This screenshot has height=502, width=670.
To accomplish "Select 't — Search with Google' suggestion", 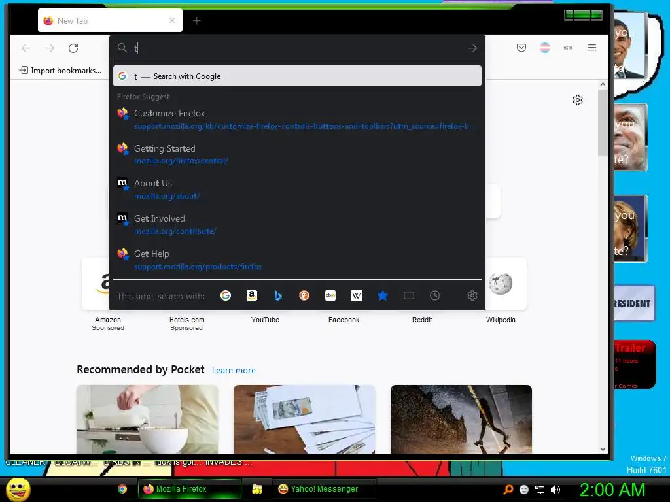I will (298, 76).
